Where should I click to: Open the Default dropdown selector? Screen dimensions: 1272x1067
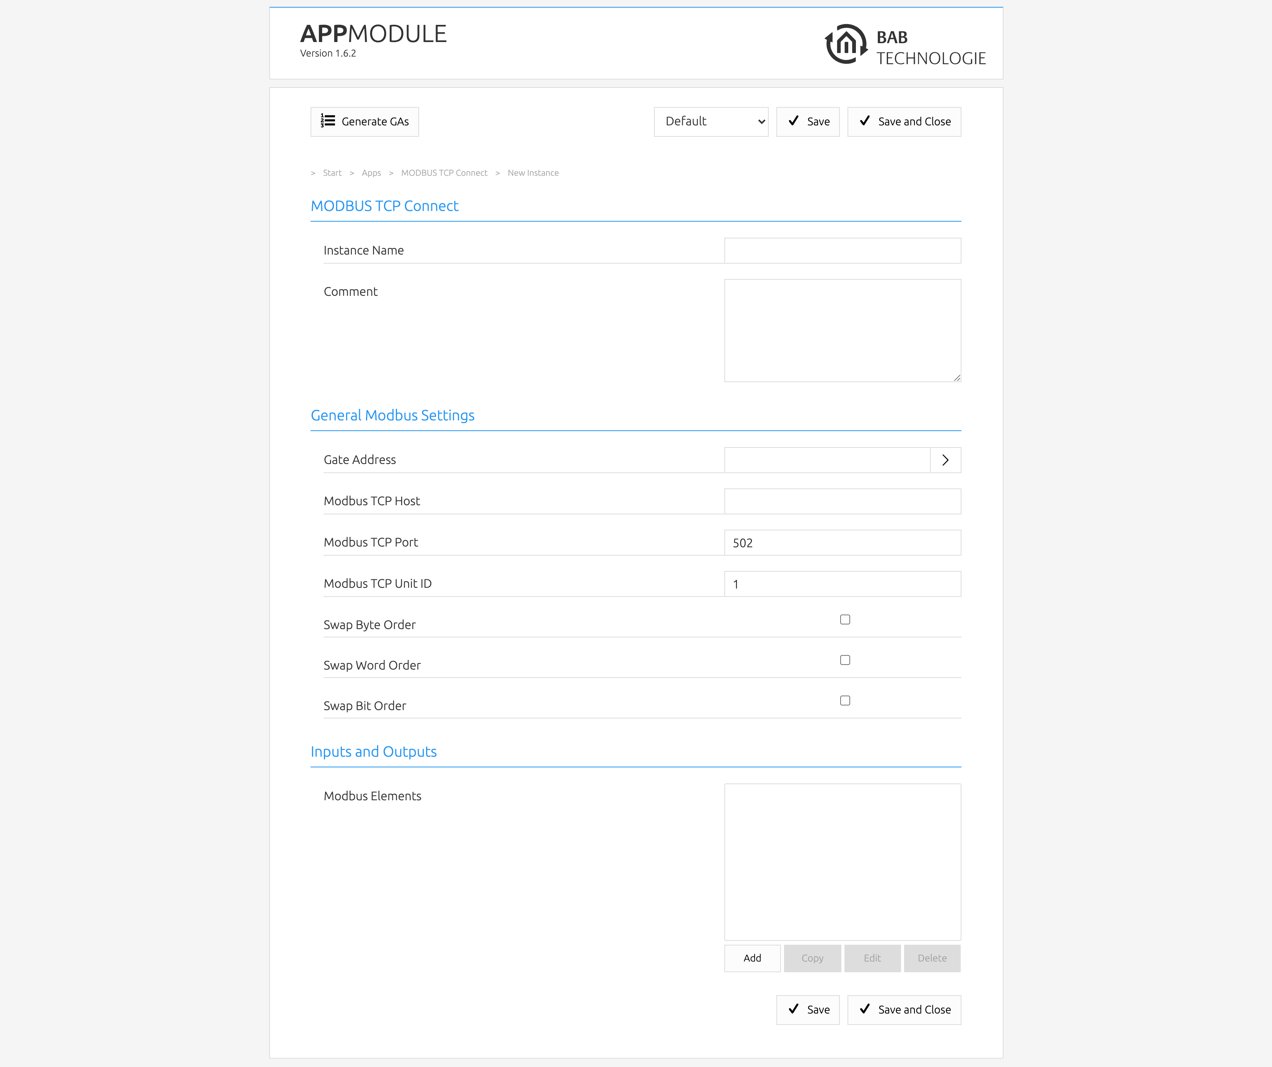pos(711,122)
